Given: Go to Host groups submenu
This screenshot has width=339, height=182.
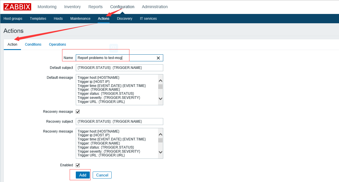Looking at the screenshot, I should pyautogui.click(x=13, y=19).
